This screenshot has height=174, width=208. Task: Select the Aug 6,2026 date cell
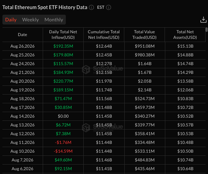pyautogui.click(x=22, y=169)
